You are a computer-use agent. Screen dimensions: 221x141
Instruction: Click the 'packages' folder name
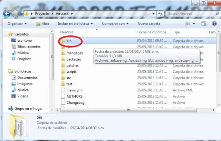74,59
